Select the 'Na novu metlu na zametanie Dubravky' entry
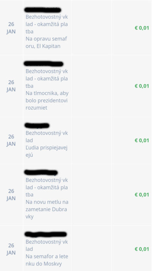Screen dimensions: 152x271 point(76,195)
